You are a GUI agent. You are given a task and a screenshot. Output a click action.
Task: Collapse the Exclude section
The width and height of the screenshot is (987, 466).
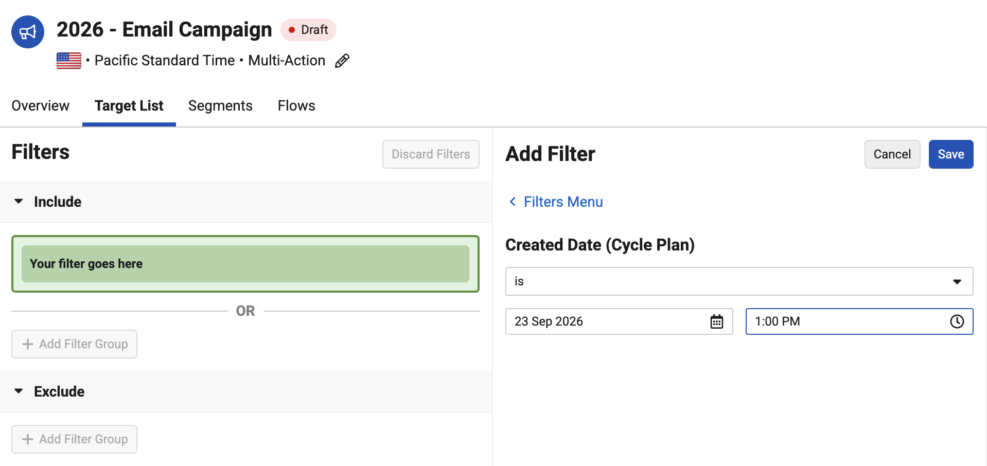[19, 391]
